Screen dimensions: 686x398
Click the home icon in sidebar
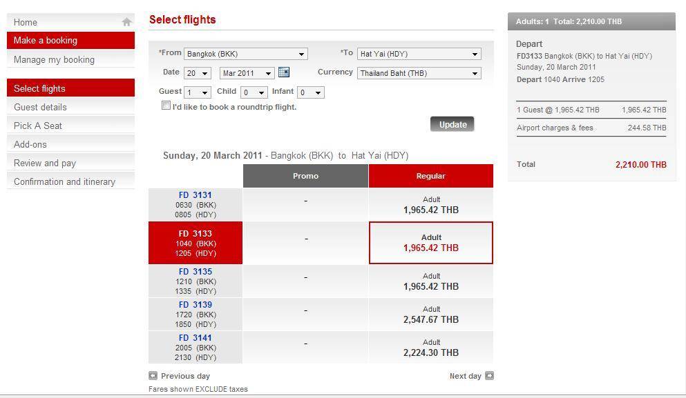pyautogui.click(x=126, y=22)
